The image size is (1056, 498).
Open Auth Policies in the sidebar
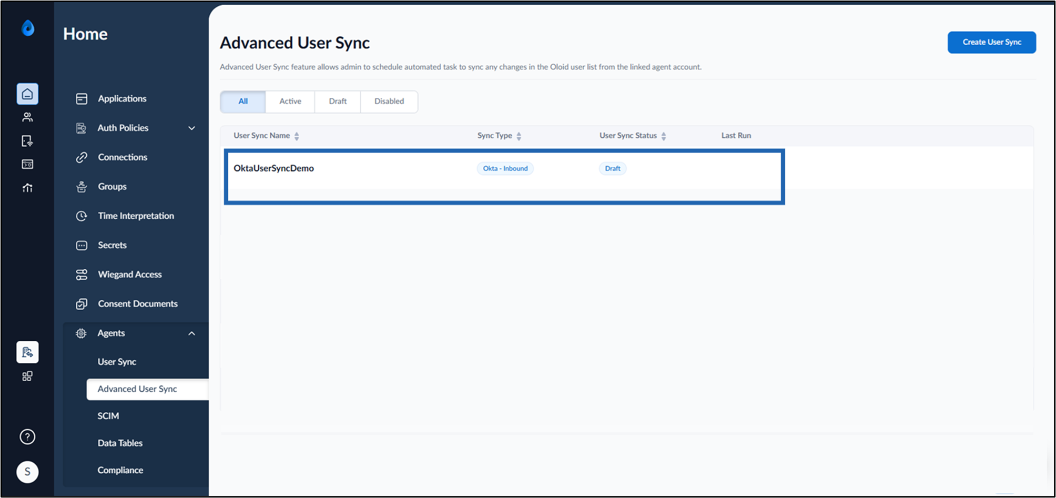[x=123, y=128]
